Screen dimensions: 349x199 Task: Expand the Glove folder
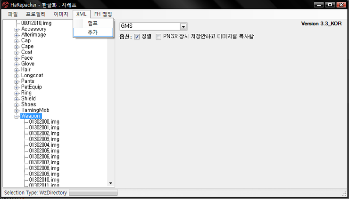[x=17, y=64]
